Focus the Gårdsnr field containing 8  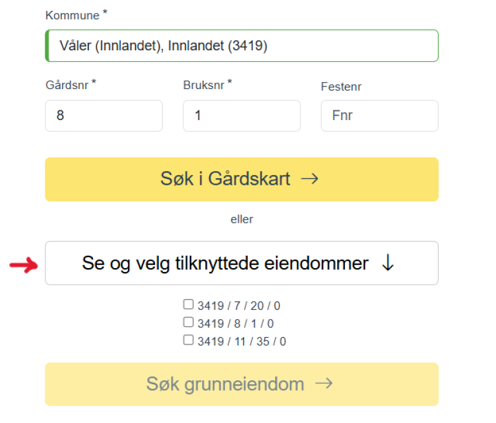coord(103,116)
